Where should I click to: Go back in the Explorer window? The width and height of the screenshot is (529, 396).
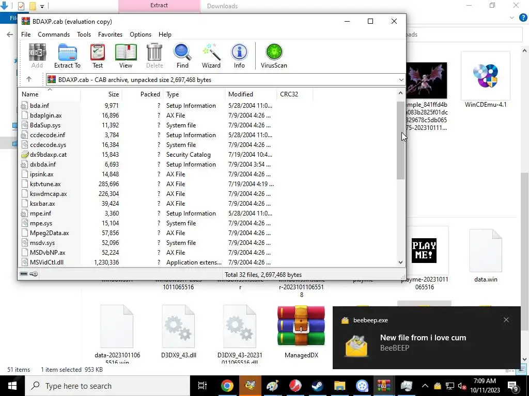[x=10, y=35]
